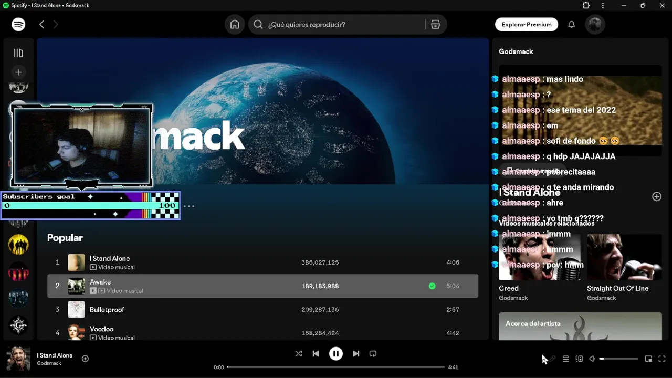Go forward with the right arrow
672x378 pixels.
[56, 24]
